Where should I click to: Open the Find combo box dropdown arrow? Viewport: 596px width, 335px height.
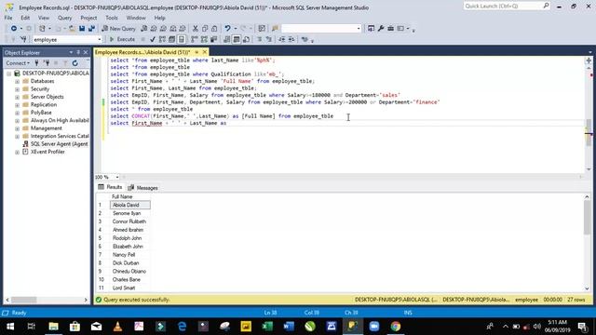click(x=358, y=29)
